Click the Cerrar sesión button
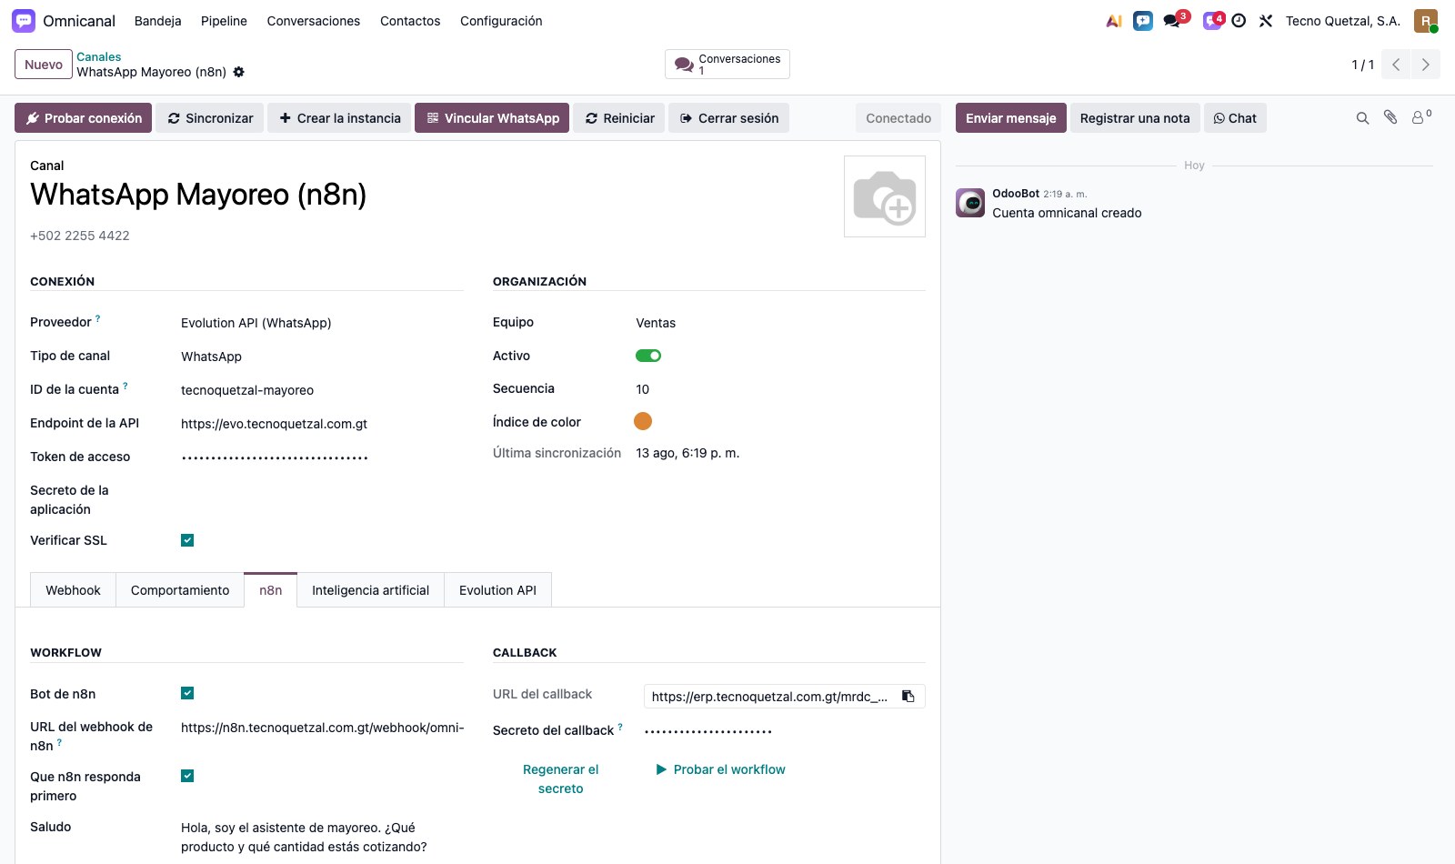 point(728,118)
